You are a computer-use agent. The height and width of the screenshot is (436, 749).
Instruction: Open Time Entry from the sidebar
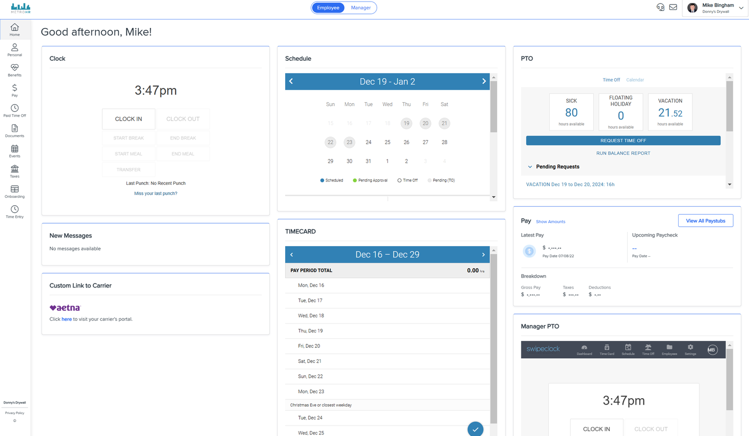[14, 211]
